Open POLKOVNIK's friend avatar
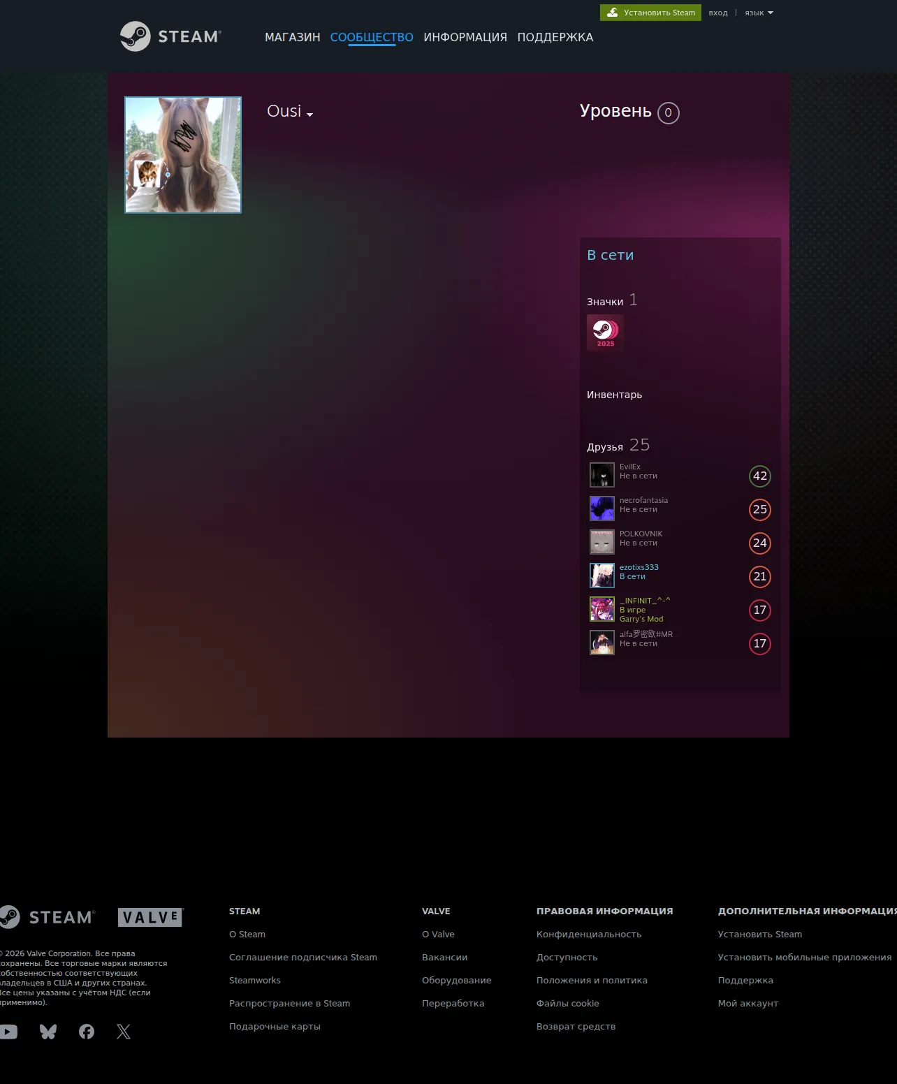The height and width of the screenshot is (1084, 897). (x=602, y=542)
